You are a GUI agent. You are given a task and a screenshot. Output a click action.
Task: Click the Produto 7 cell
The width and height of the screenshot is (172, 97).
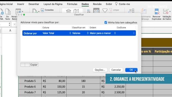[x=30, y=92]
